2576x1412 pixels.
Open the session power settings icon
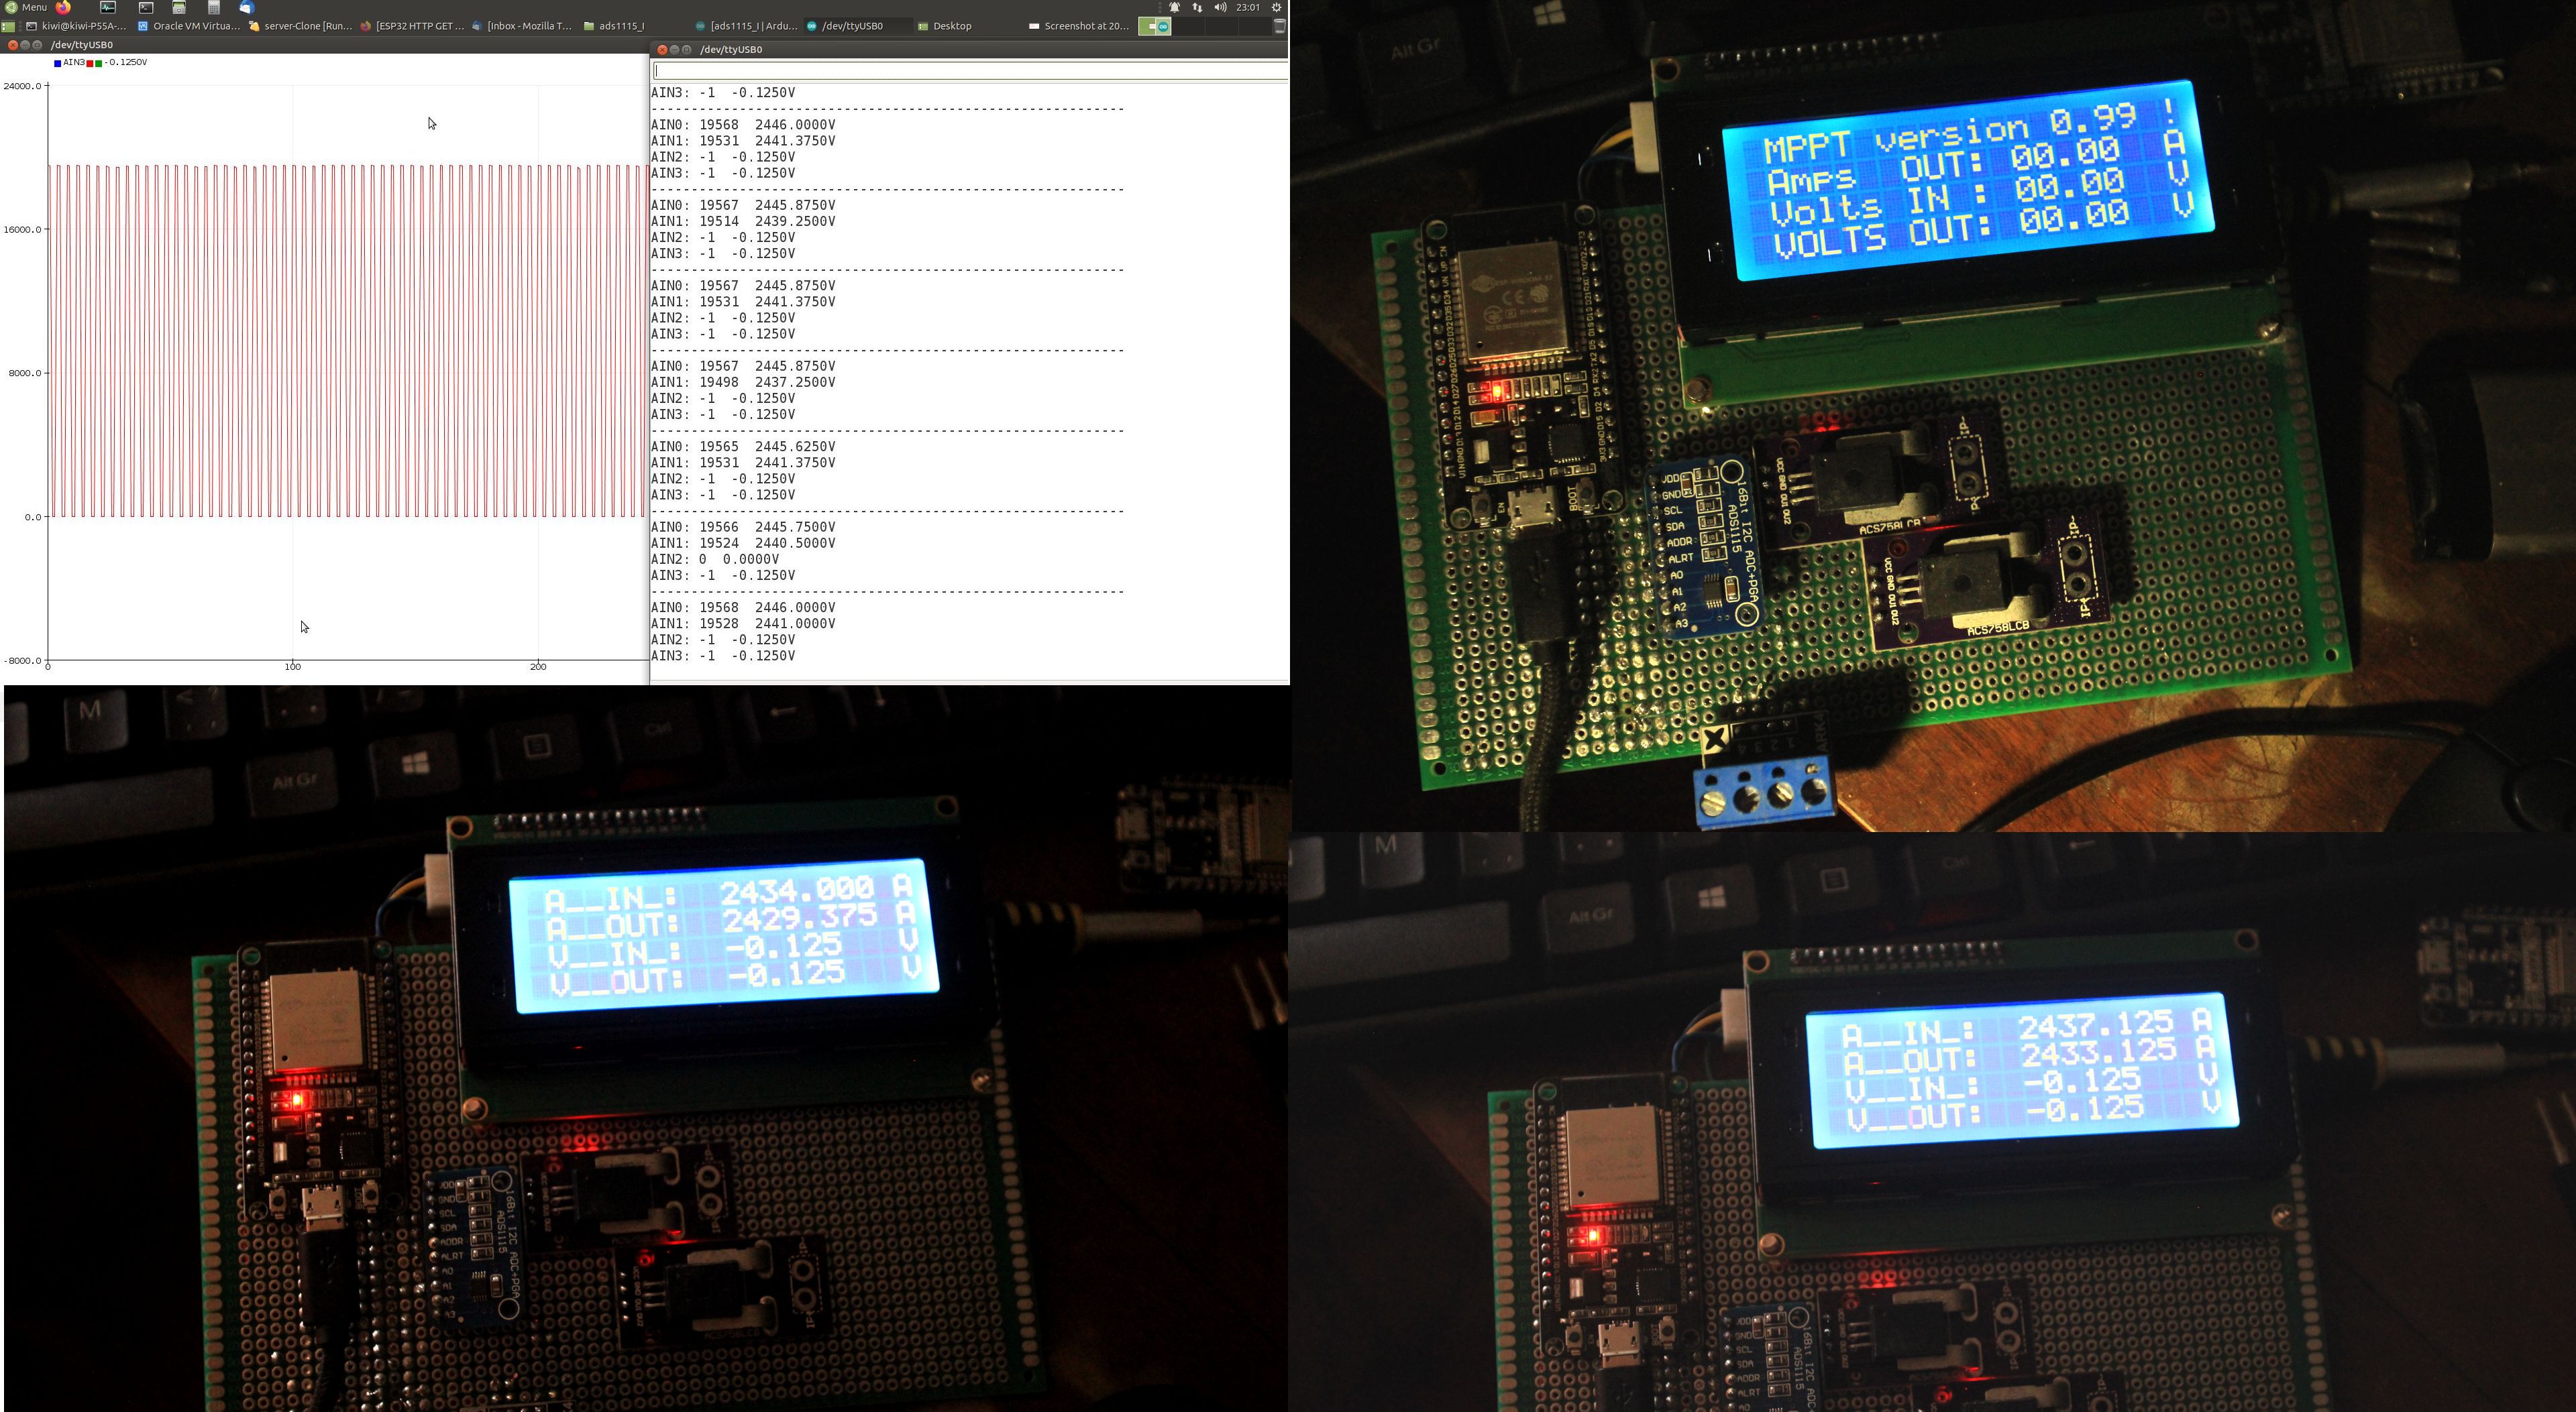[1276, 7]
